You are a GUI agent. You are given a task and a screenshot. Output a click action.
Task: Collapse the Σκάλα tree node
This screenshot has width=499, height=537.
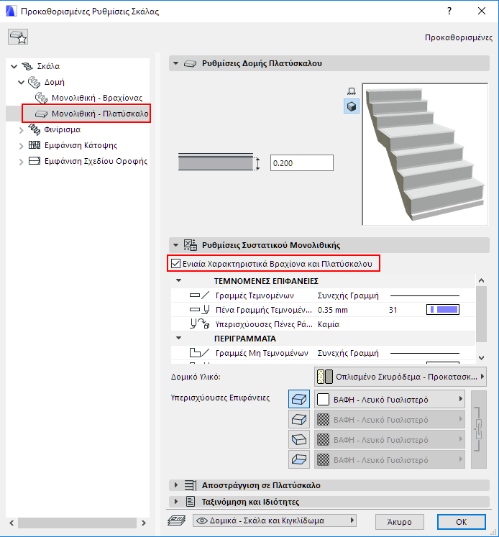[14, 66]
